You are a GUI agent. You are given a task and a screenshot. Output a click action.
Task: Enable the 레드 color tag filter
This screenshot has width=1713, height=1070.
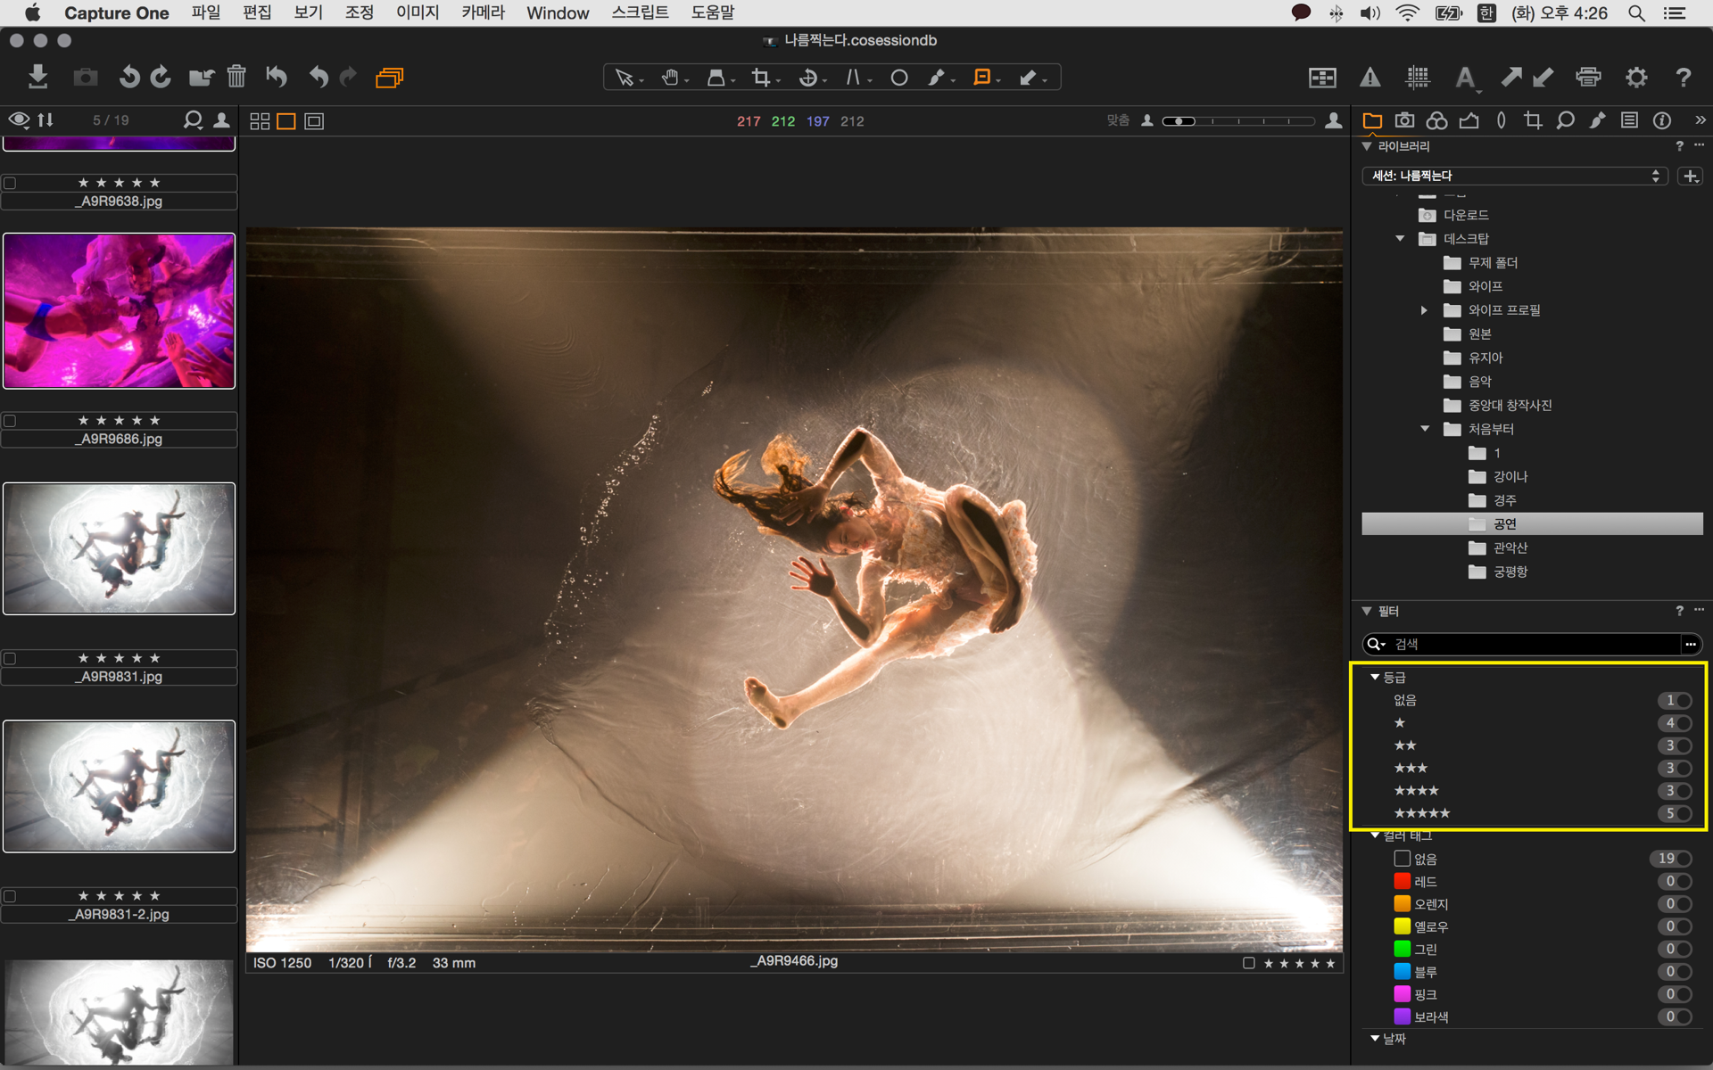pos(1683,881)
